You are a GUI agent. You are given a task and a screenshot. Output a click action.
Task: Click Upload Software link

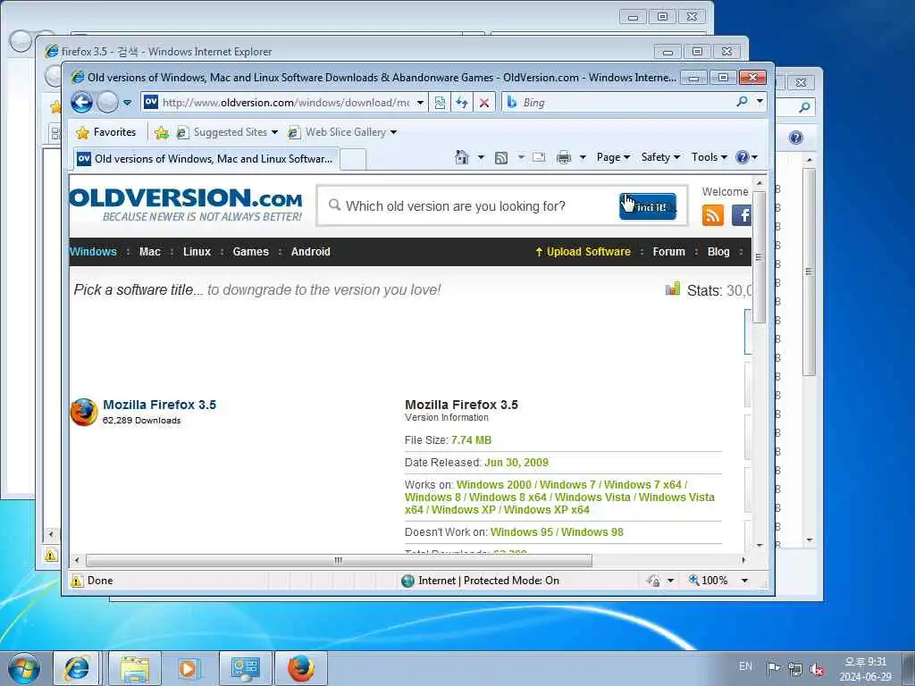click(583, 252)
